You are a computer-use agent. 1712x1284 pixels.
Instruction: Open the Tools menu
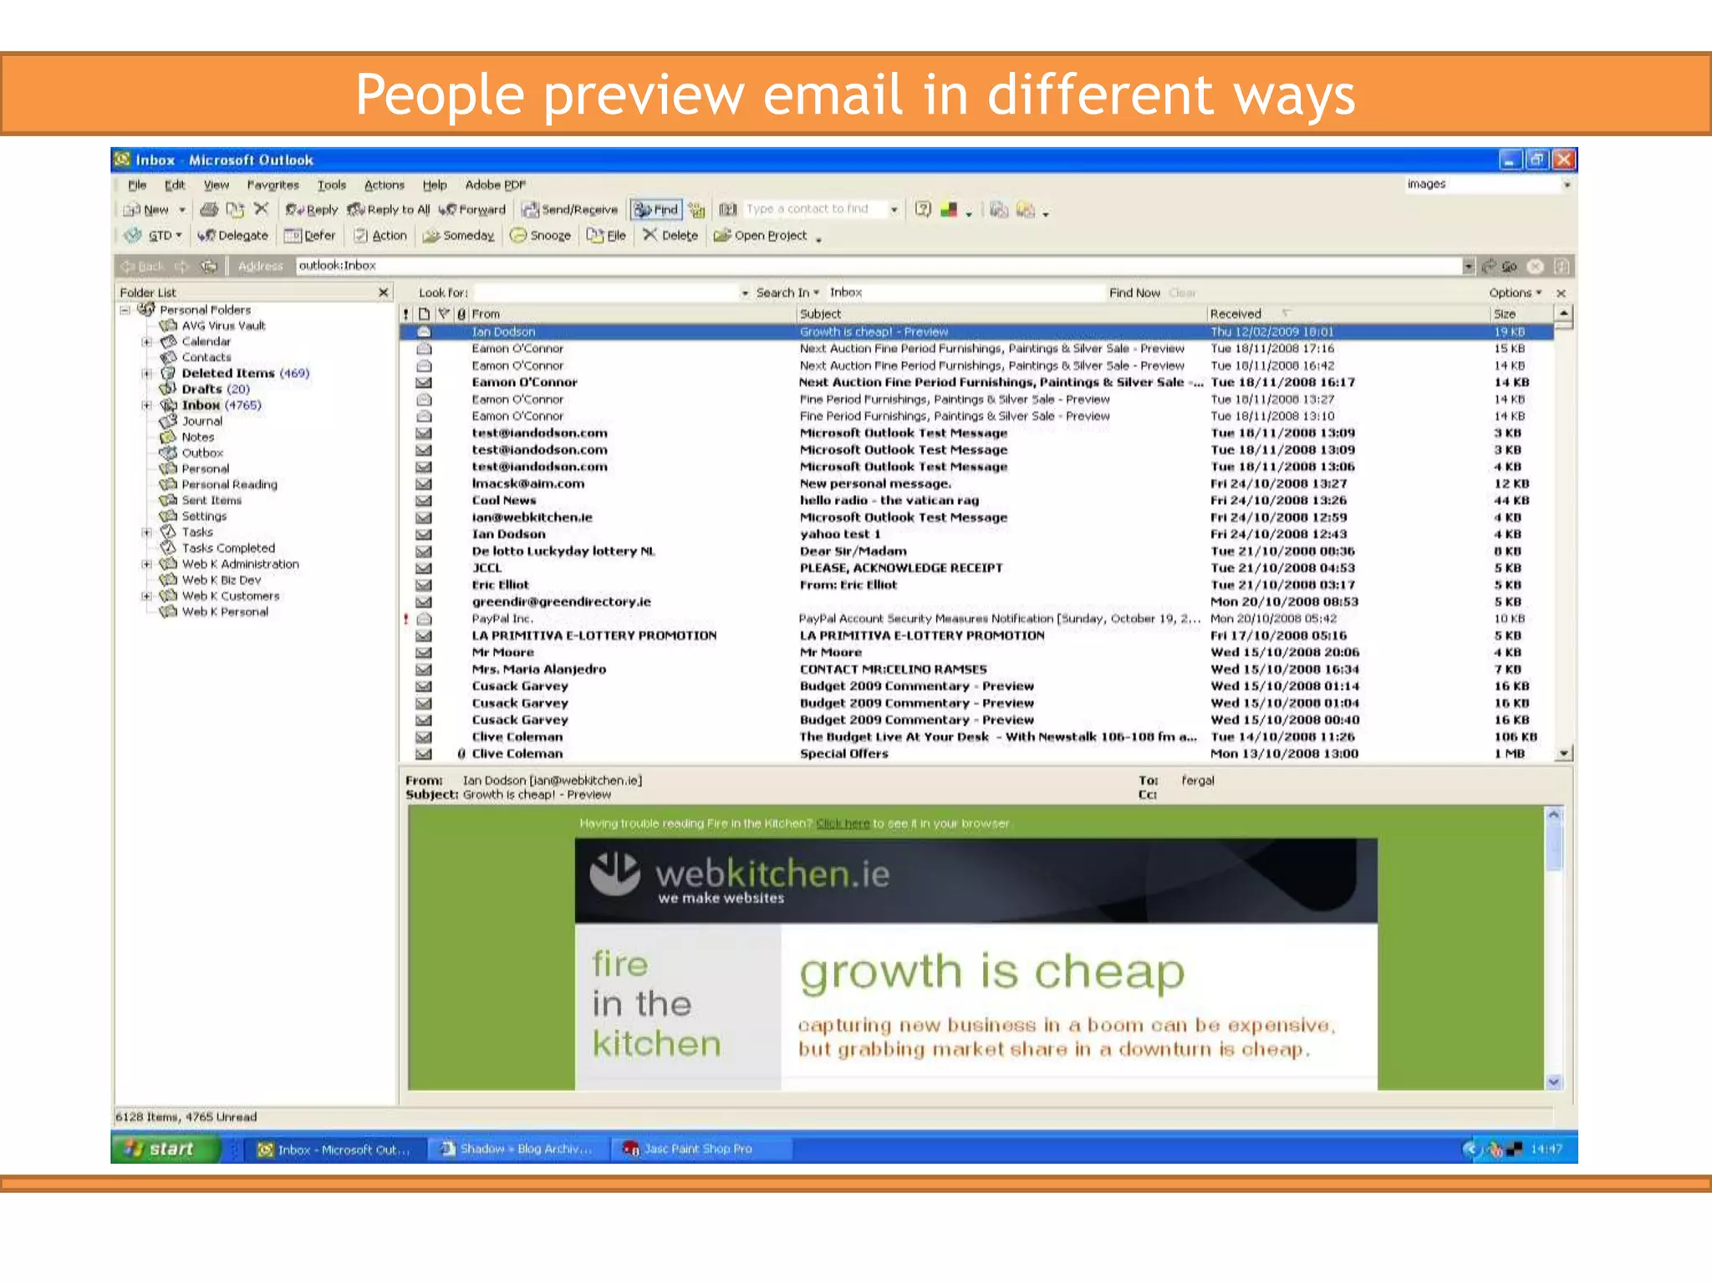point(332,185)
